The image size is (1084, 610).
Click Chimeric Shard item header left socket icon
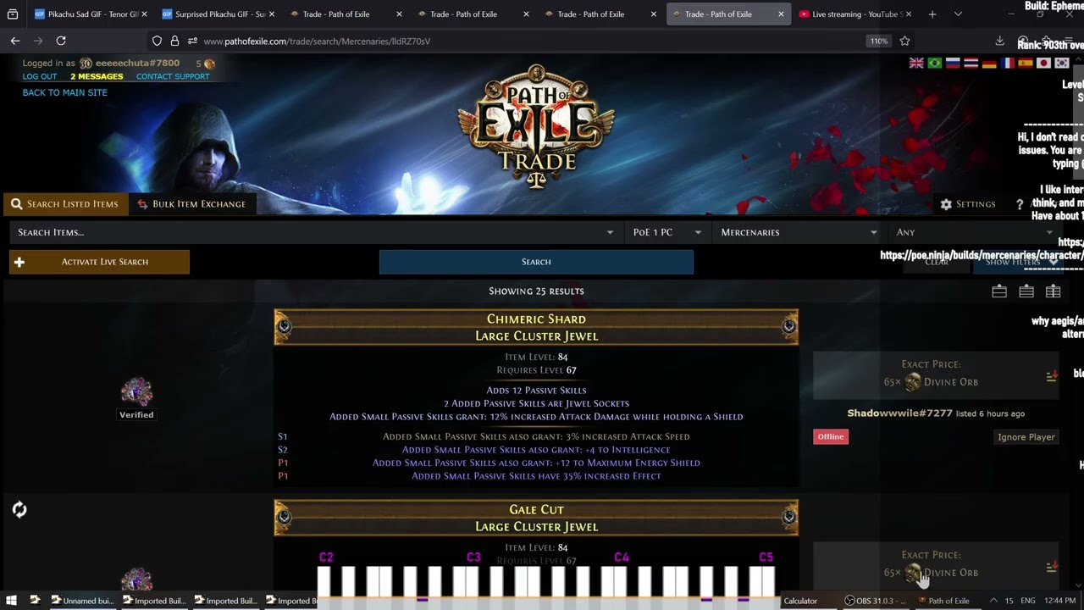(x=284, y=326)
